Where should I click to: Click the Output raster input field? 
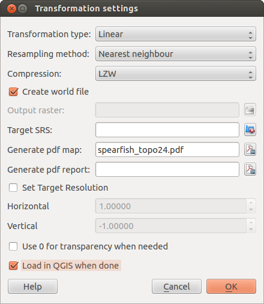167,110
